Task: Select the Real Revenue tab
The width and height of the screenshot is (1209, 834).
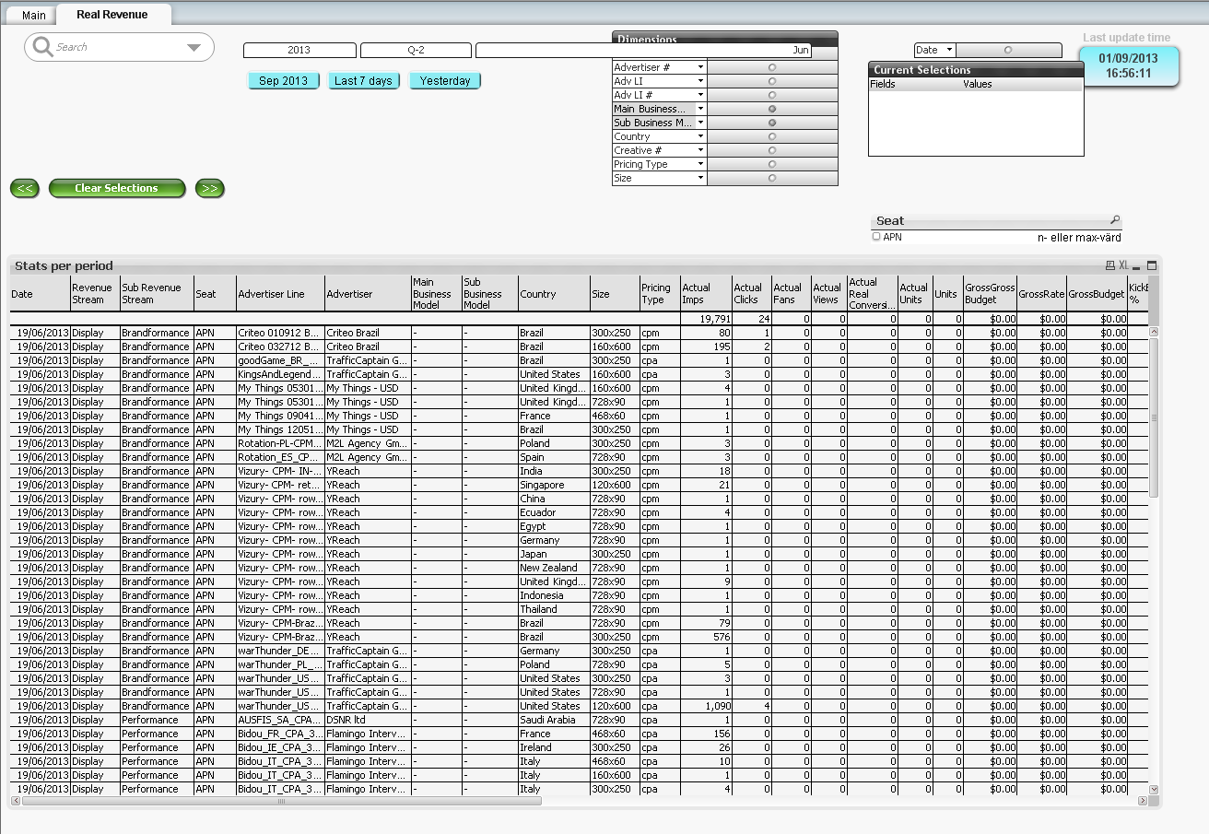Action: (112, 14)
